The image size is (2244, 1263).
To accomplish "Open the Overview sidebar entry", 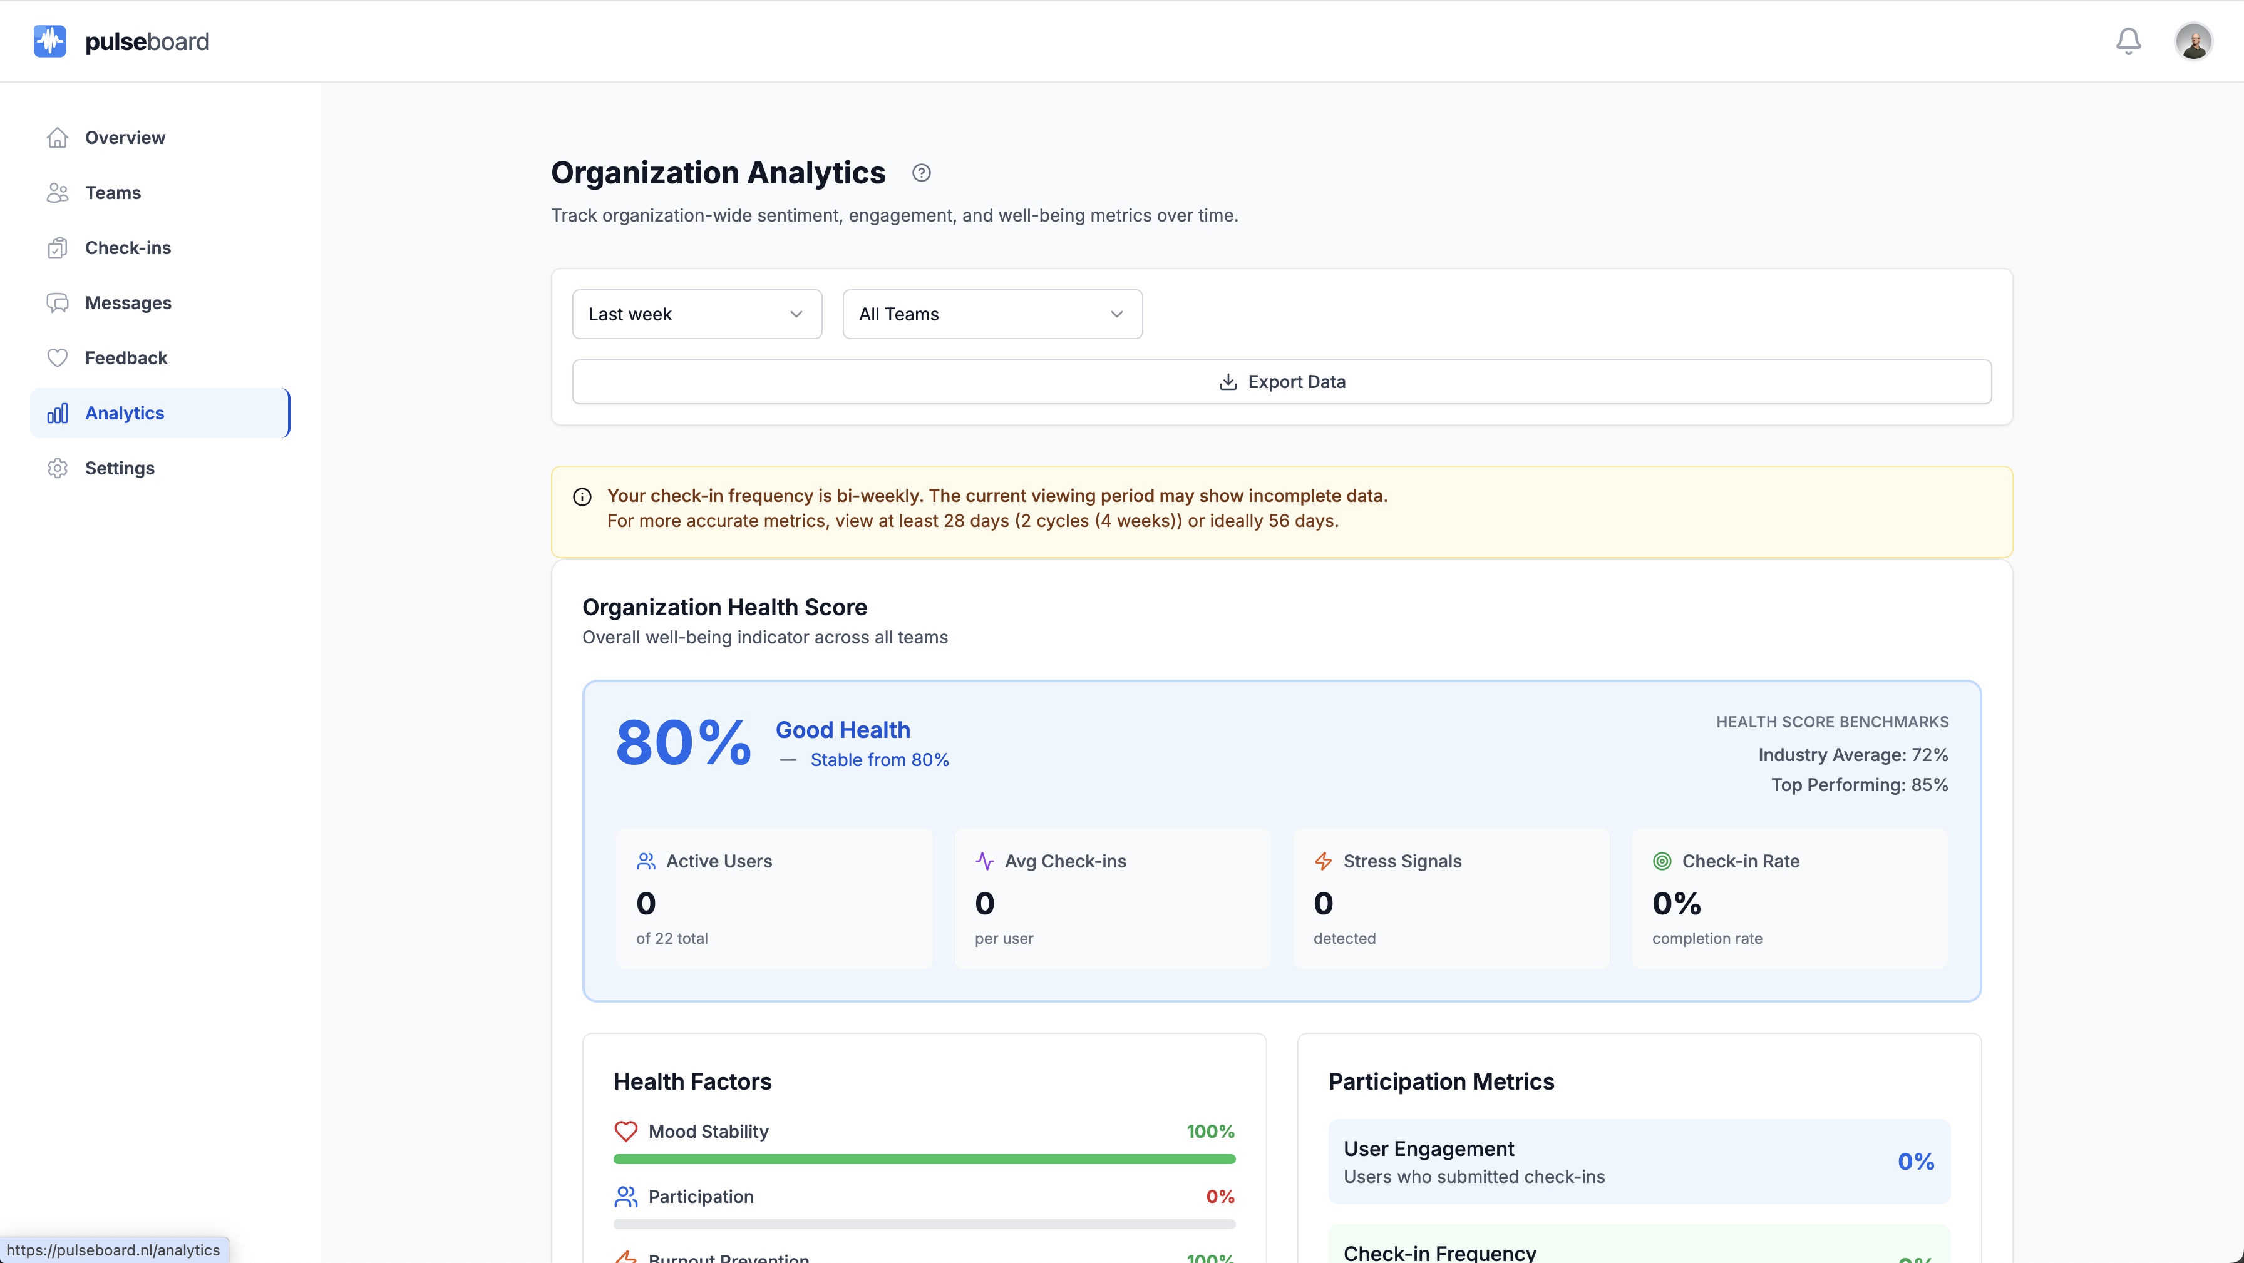I will [x=125, y=138].
